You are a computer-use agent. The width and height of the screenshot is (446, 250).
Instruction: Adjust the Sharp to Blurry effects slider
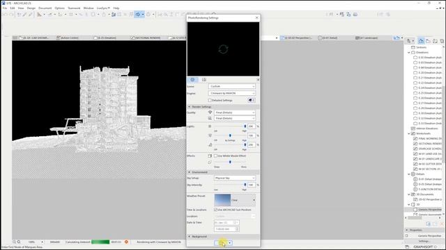tap(230, 162)
